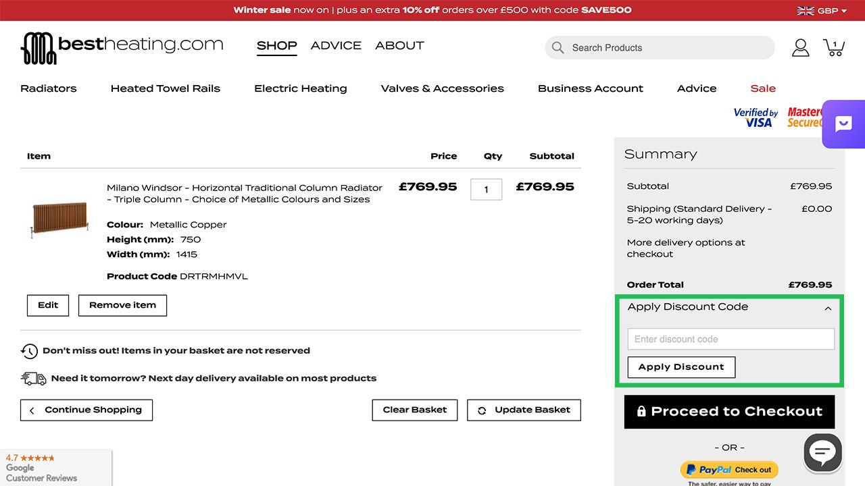
Task: Open the Sale category
Action: [763, 88]
